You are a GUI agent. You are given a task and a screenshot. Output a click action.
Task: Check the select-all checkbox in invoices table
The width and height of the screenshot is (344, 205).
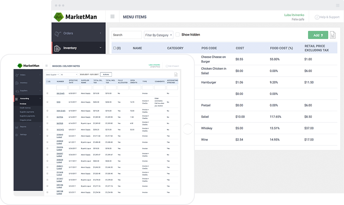[x=47, y=81]
